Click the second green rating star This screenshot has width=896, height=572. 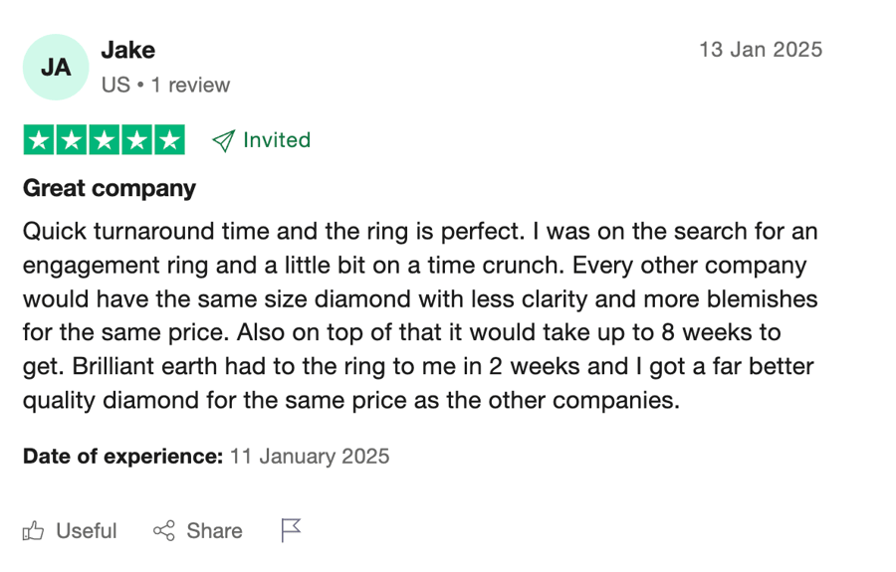click(72, 140)
